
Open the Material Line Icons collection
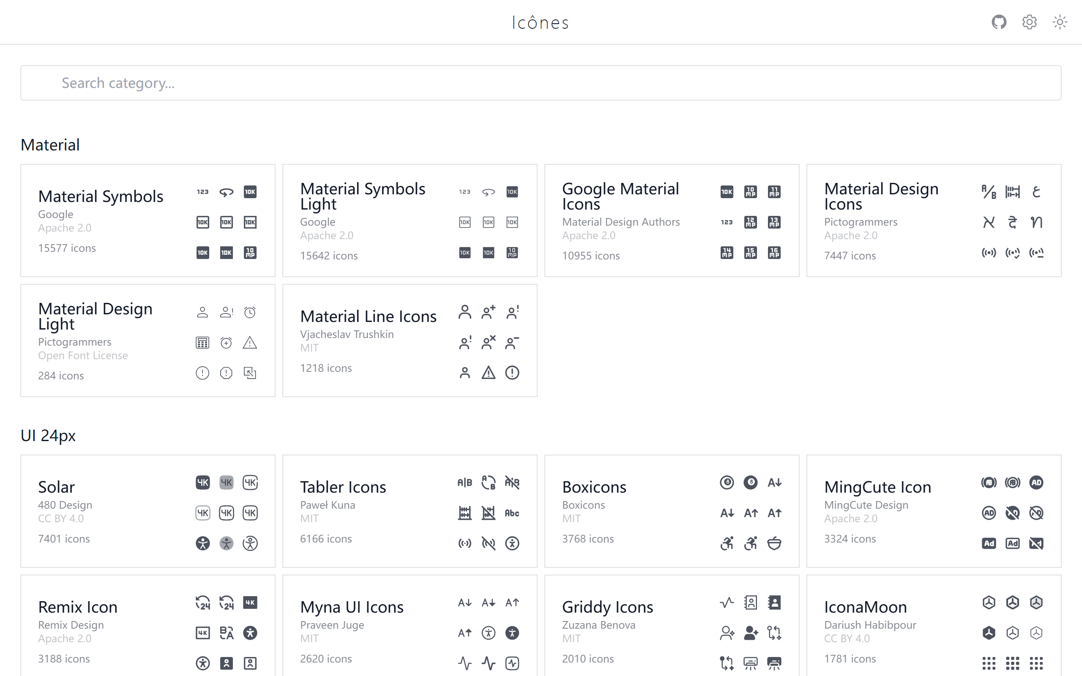(410, 340)
